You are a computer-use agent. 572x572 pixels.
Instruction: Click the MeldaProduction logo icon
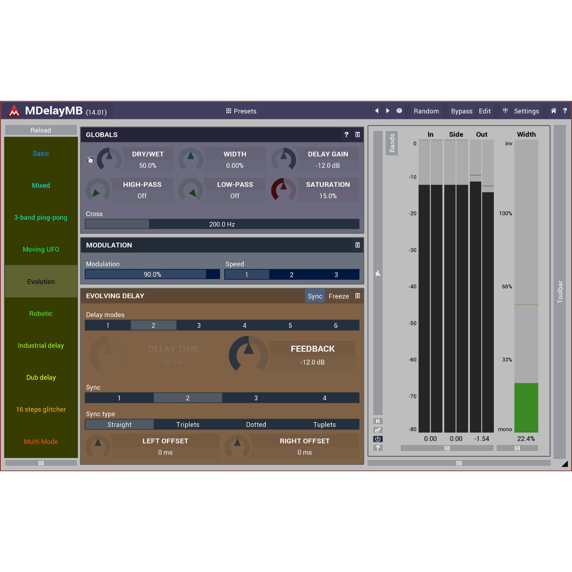pos(14,111)
